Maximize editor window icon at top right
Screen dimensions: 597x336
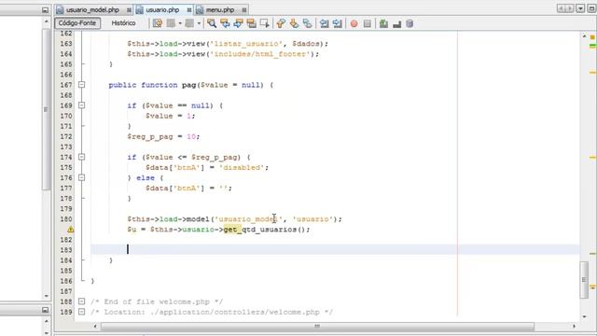click(x=591, y=8)
